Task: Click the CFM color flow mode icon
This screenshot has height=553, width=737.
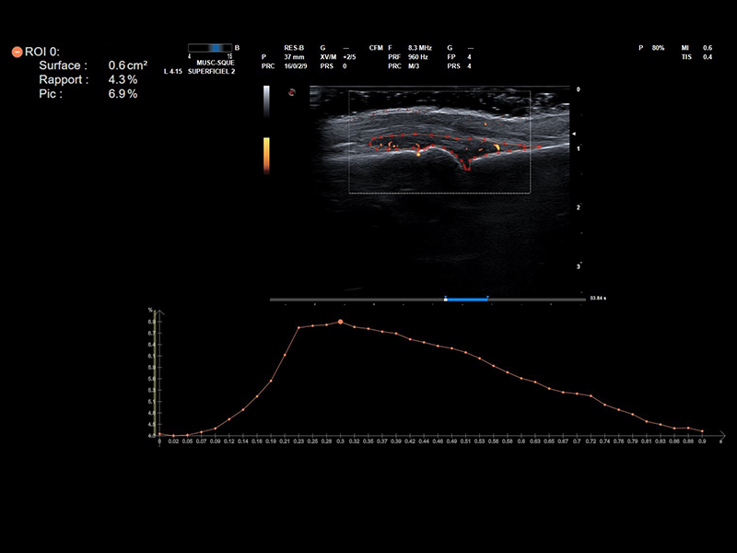Action: pos(377,47)
